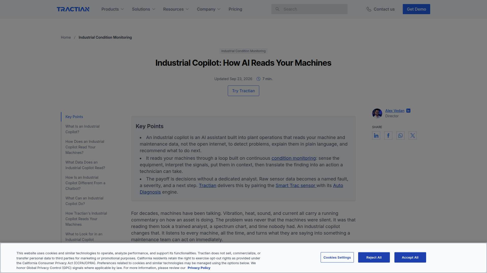
Task: Open Alex Vedan's LinkedIn badge icon
Action: tap(408, 111)
